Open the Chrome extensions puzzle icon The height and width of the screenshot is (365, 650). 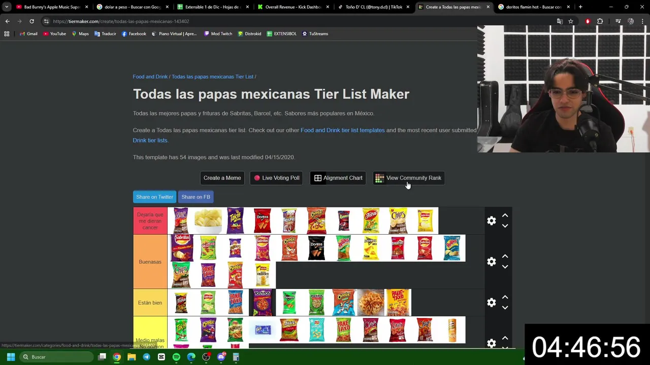[x=600, y=21]
